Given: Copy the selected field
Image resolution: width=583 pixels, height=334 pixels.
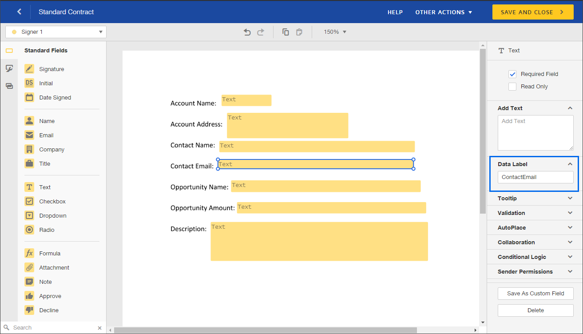Looking at the screenshot, I should click(x=286, y=32).
